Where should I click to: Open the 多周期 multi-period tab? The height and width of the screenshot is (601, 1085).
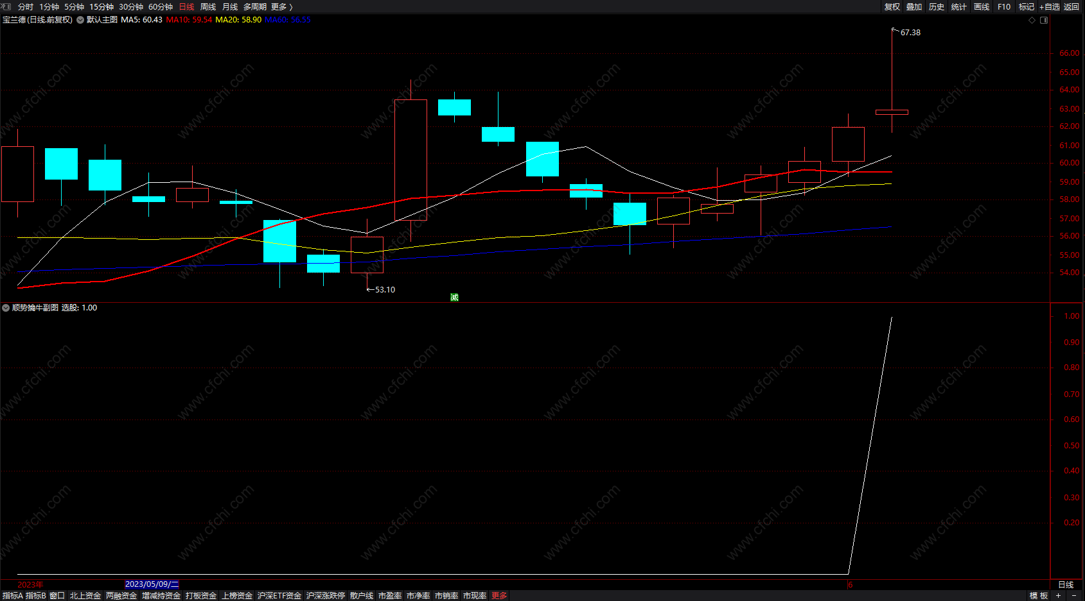pyautogui.click(x=255, y=6)
